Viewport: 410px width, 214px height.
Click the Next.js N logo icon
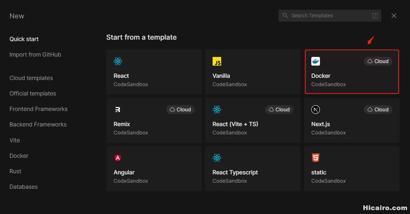[316, 110]
